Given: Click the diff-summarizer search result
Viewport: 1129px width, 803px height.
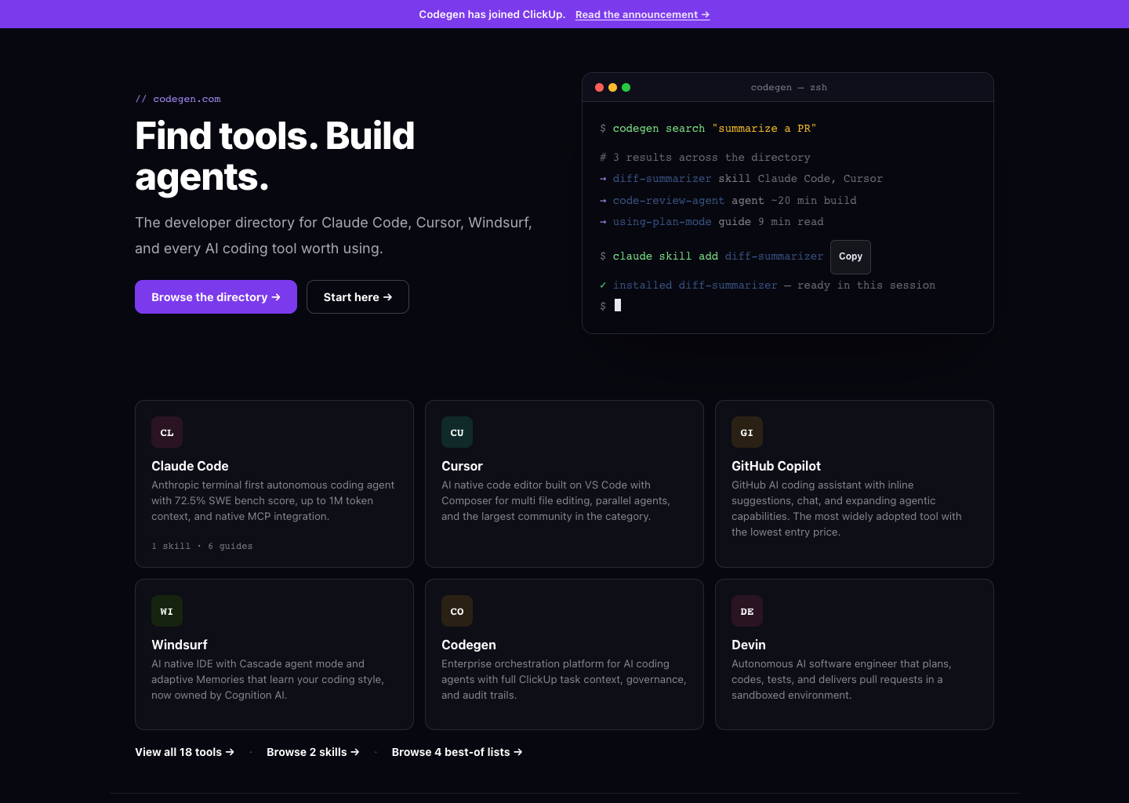Looking at the screenshot, I should point(663,179).
